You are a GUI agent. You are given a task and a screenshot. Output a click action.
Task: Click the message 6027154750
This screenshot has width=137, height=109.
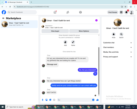coord(51,92)
